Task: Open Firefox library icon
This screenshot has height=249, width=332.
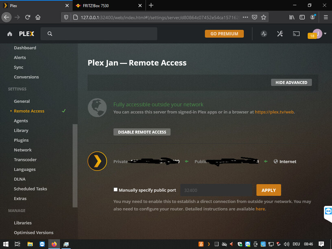Action: (x=292, y=17)
